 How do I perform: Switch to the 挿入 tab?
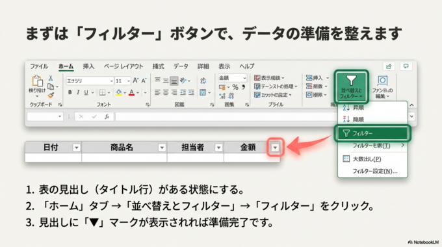point(88,66)
